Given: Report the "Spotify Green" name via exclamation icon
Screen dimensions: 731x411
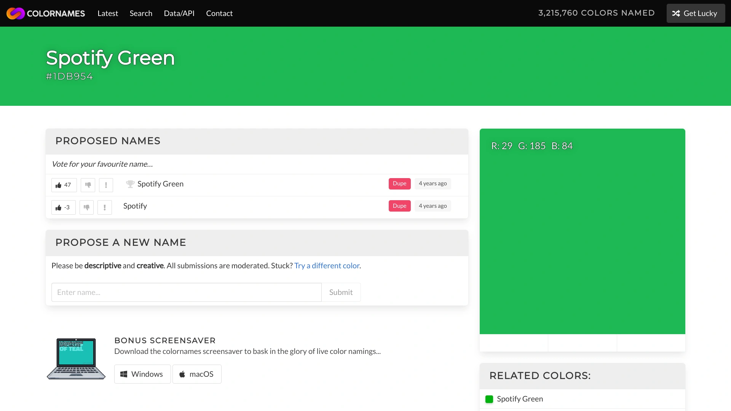Looking at the screenshot, I should coord(106,185).
